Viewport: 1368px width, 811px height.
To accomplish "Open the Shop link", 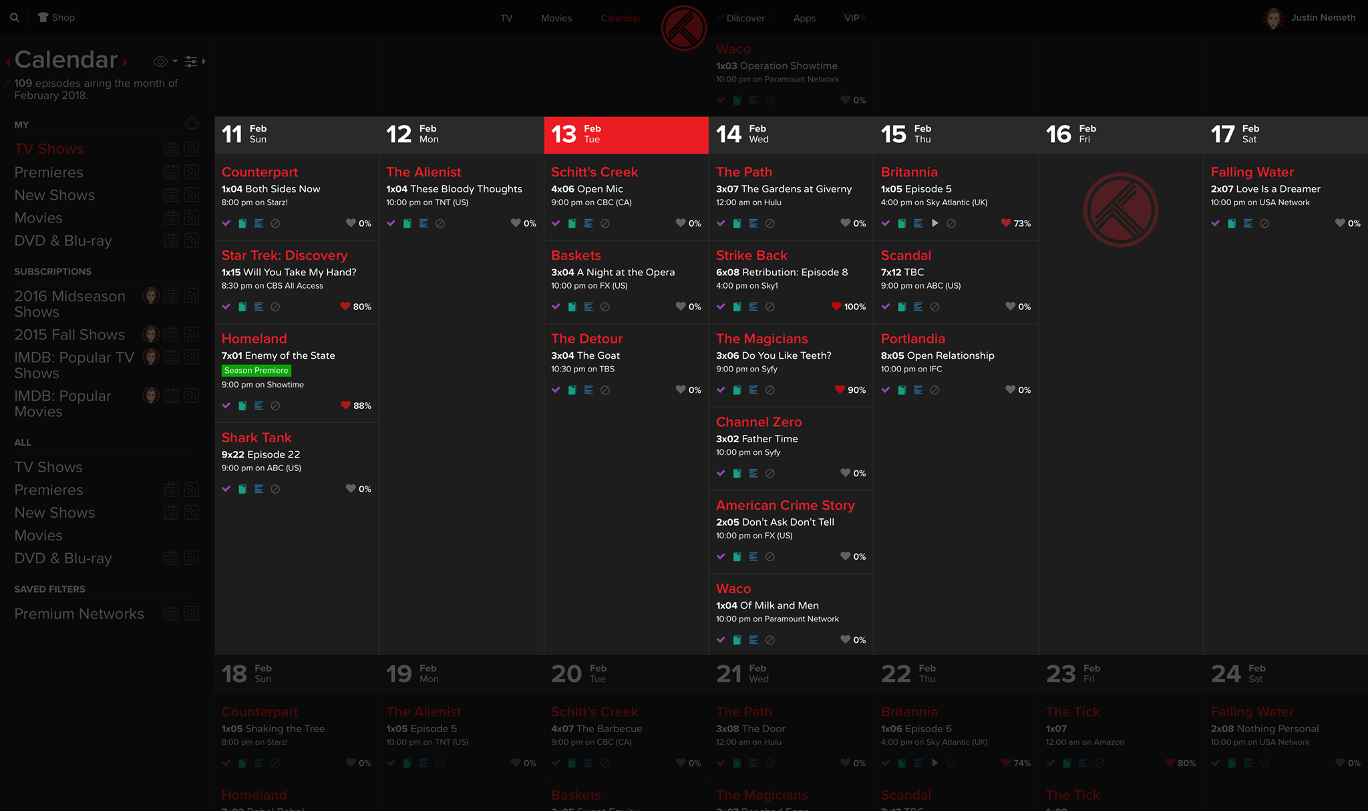I will (56, 17).
